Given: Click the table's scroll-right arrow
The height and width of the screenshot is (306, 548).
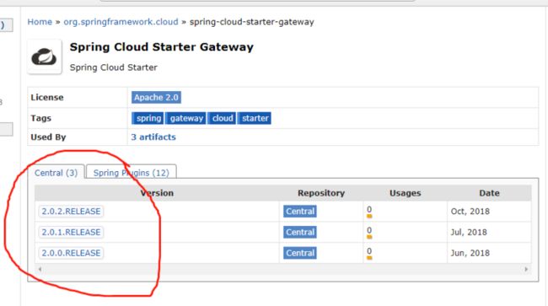Looking at the screenshot, I should coord(526,269).
